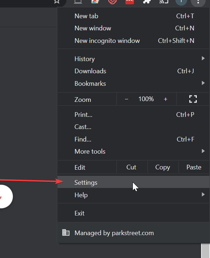This screenshot has height=258, width=210.
Task: Toggle fullscreen mode icon in Zoom row
Action: pos(193,99)
